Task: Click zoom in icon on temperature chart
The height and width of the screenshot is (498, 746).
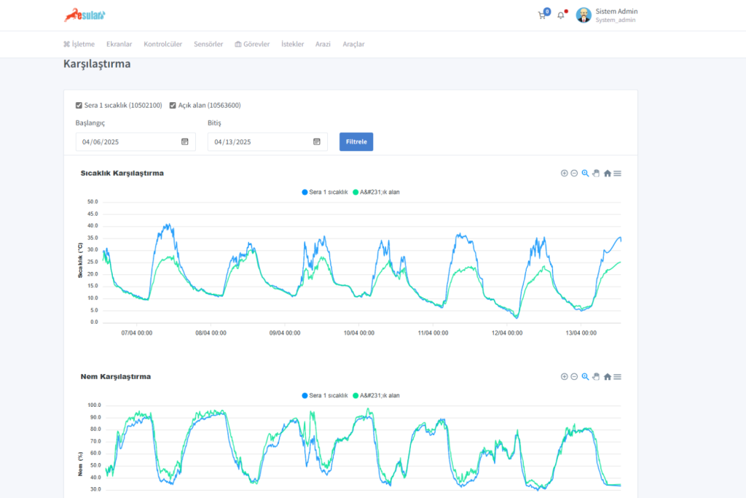Action: pyautogui.click(x=564, y=174)
